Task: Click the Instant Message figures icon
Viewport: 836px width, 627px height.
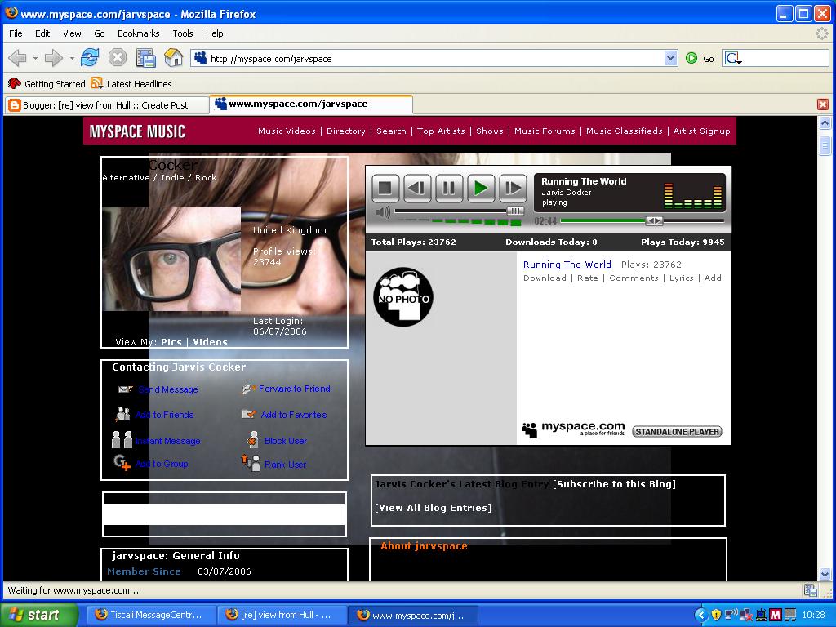Action: click(x=122, y=440)
